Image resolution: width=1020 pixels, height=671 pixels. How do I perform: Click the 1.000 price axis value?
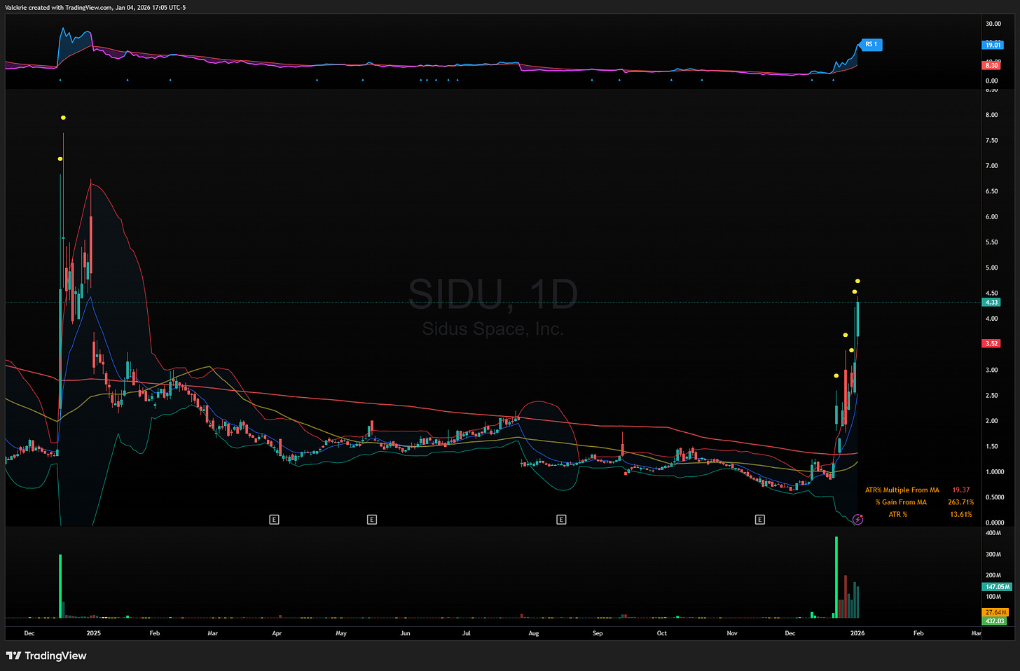tap(995, 472)
